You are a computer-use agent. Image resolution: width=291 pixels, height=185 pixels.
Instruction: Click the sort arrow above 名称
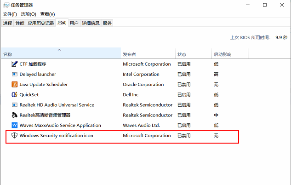[x=59, y=50]
